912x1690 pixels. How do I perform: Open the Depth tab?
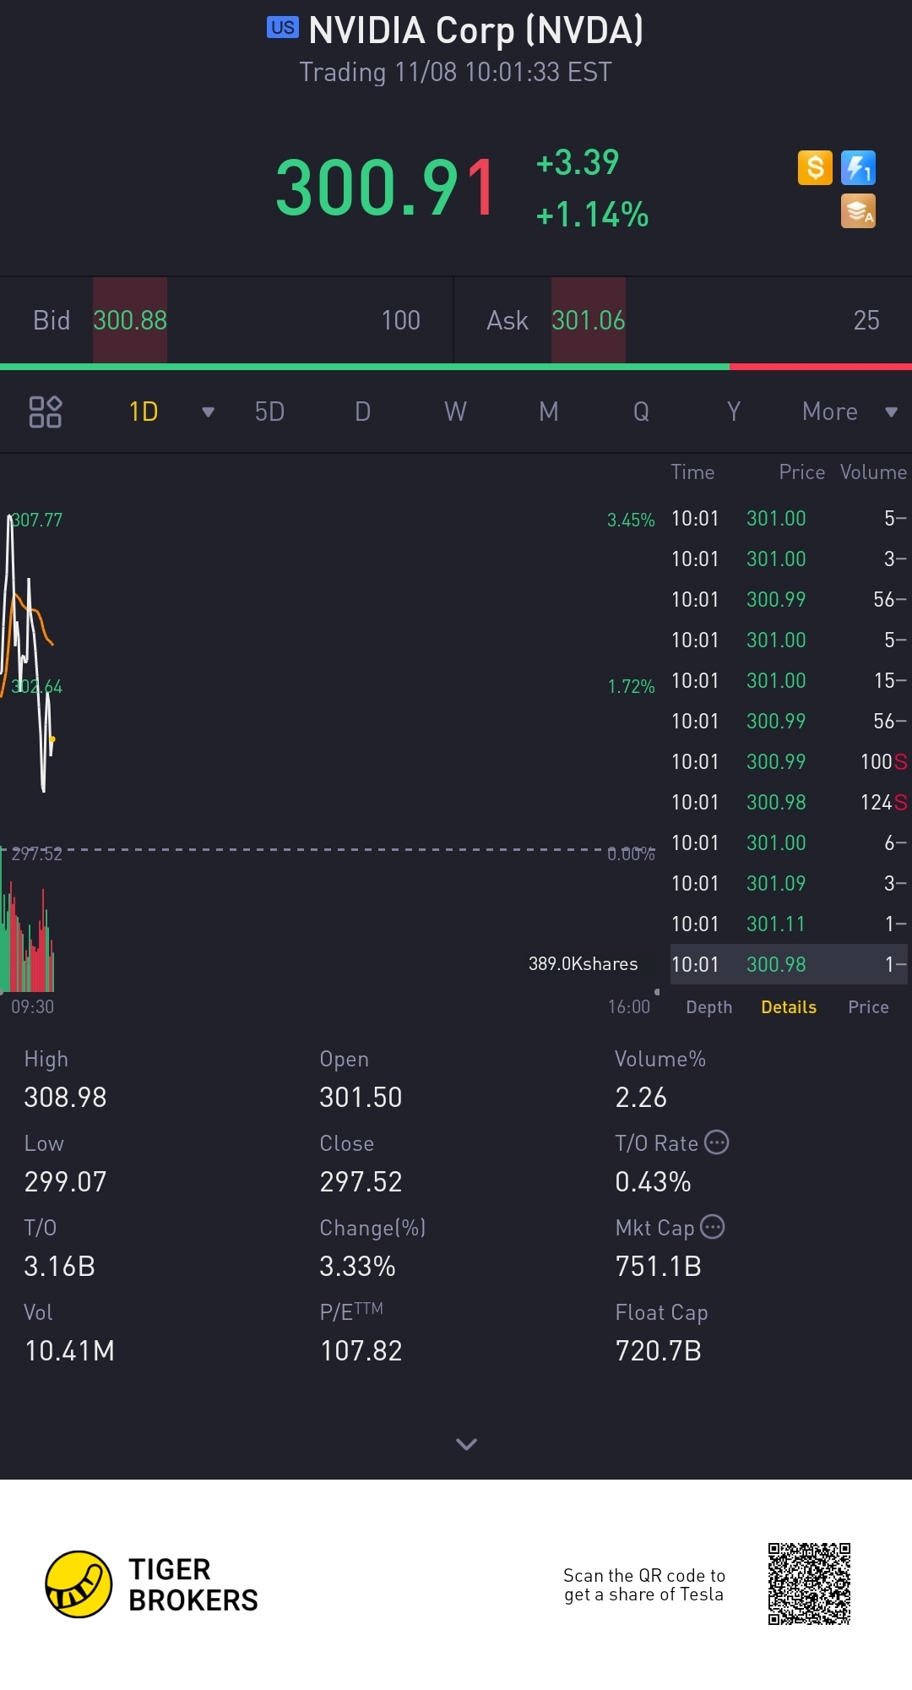709,1007
